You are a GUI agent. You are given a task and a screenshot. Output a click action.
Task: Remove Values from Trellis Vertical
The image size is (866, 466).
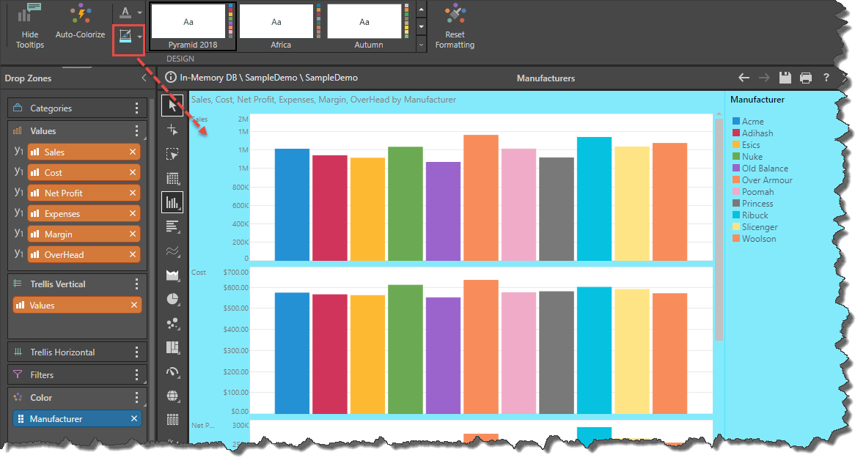[x=133, y=305]
